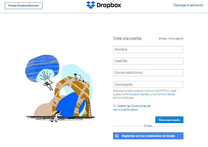Focus the Apellido input field
The width and height of the screenshot is (208, 147).
click(x=148, y=61)
